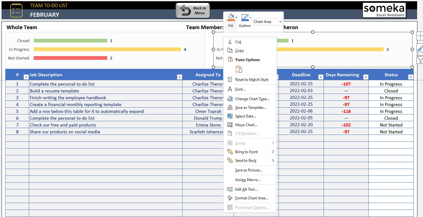
Task: Click the Select Data icon
Action: pyautogui.click(x=230, y=116)
